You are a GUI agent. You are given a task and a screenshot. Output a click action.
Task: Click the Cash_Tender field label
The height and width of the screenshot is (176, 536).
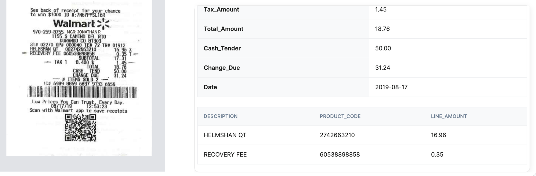coord(222,48)
